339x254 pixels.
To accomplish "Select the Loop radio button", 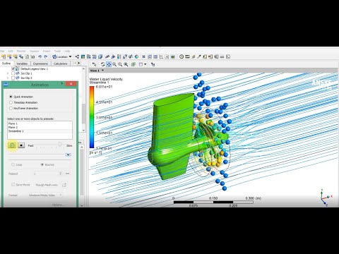I will pyautogui.click(x=13, y=164).
